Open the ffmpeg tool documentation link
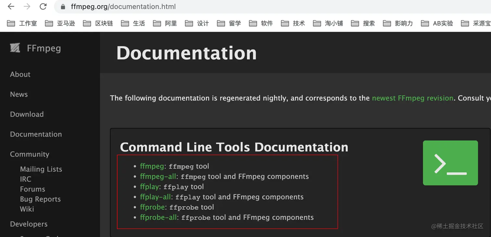 pos(152,166)
